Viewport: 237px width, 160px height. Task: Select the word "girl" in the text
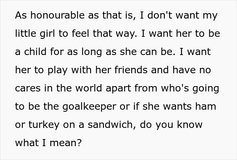pos(45,34)
